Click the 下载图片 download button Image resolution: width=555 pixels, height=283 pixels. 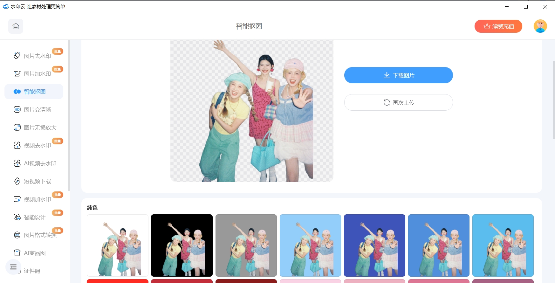(398, 75)
